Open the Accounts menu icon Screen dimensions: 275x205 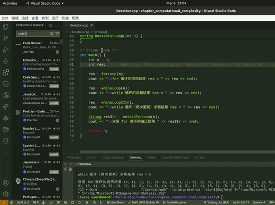[x=6, y=183]
